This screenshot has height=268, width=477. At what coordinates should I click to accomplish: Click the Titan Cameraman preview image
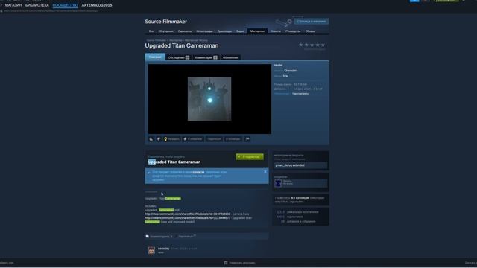[209, 99]
